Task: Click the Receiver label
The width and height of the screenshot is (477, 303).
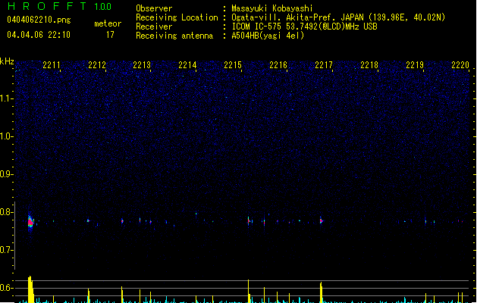Action: (x=154, y=27)
